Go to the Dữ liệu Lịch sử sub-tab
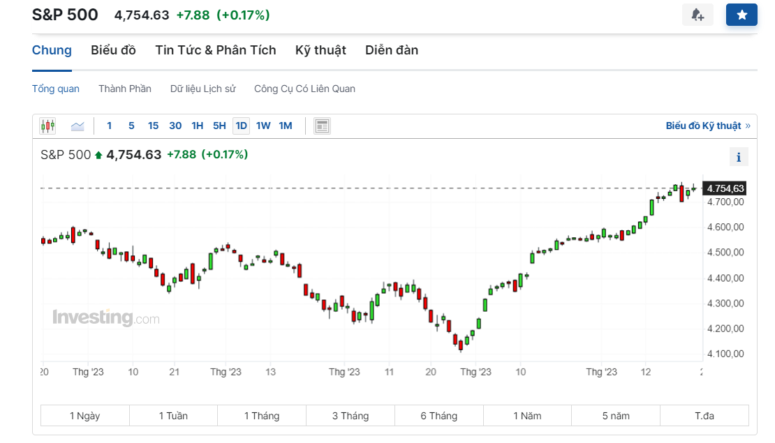775x443 pixels. pos(203,89)
